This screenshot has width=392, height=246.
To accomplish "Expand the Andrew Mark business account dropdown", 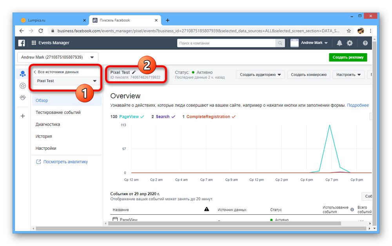I will point(58,57).
